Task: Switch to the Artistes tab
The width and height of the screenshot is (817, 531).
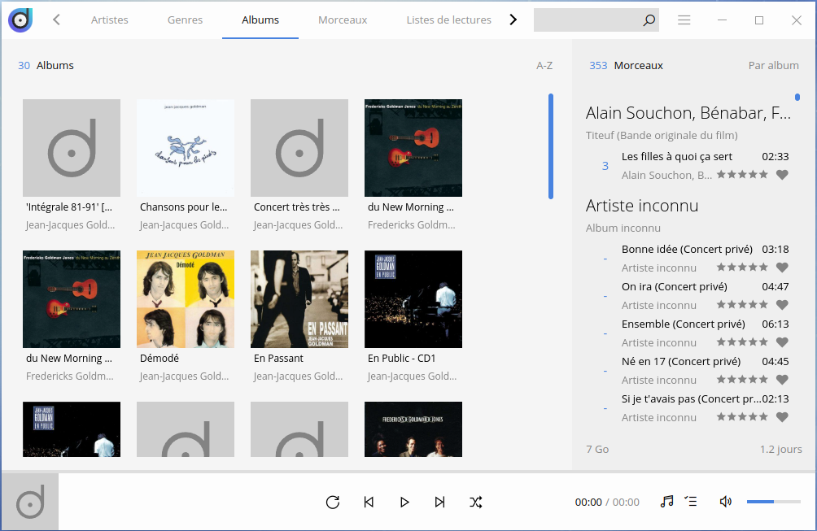Action: tap(109, 20)
